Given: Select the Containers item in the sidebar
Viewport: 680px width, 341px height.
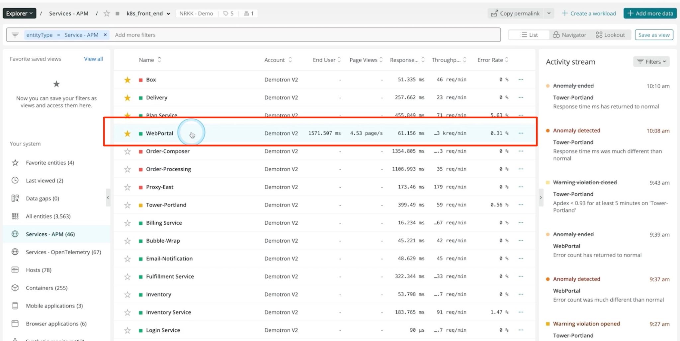Looking at the screenshot, I should (46, 288).
